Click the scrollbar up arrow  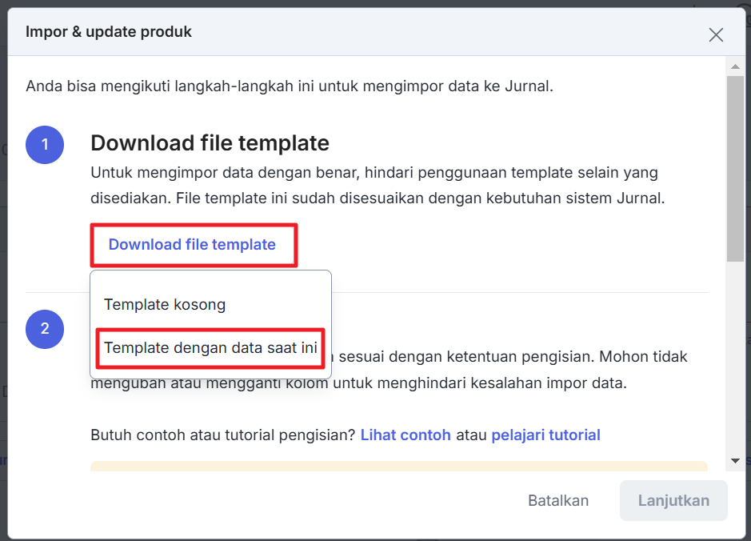point(735,66)
